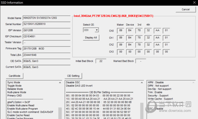
Task: Click up arrow in CID Setting list
Action: click(x=142, y=83)
